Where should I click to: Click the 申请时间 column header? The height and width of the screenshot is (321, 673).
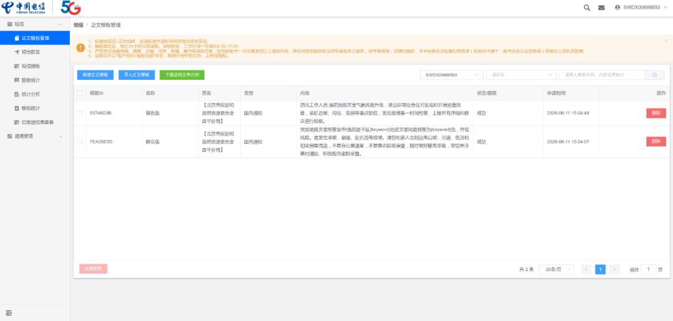click(x=556, y=93)
